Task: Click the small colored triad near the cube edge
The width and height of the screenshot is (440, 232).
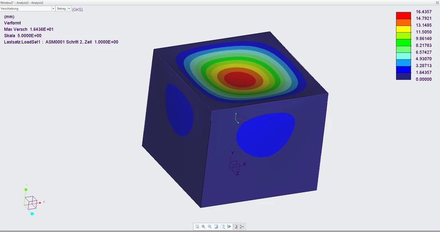Action: 238,118
